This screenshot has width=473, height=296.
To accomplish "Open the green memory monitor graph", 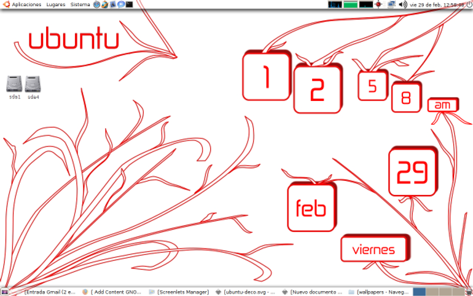I will [x=350, y=4].
